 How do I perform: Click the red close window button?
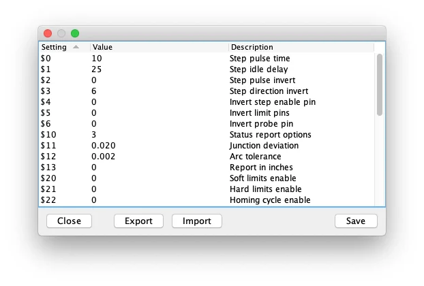(x=48, y=33)
